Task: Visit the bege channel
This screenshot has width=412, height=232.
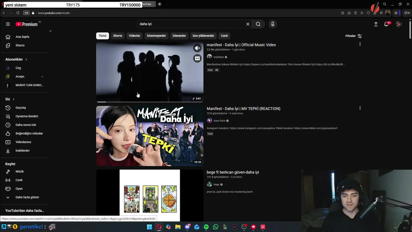Action: 216,185
